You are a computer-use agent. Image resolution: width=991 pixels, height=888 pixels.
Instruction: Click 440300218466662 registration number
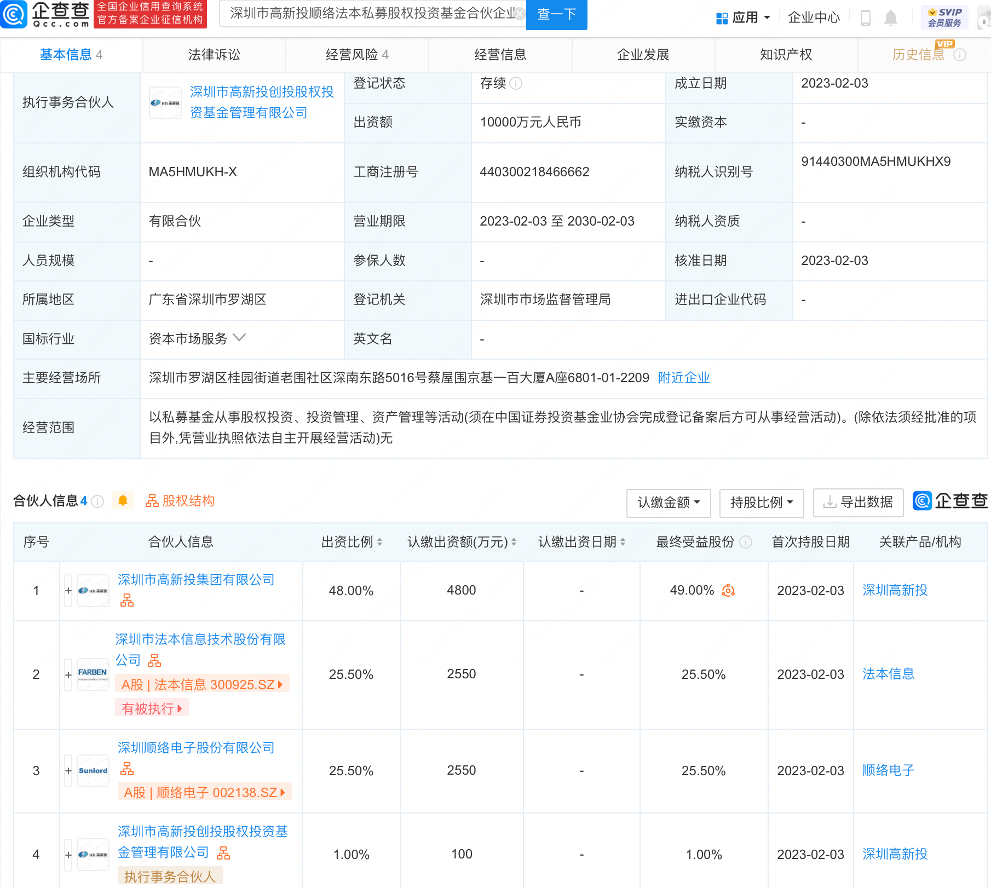point(534,172)
